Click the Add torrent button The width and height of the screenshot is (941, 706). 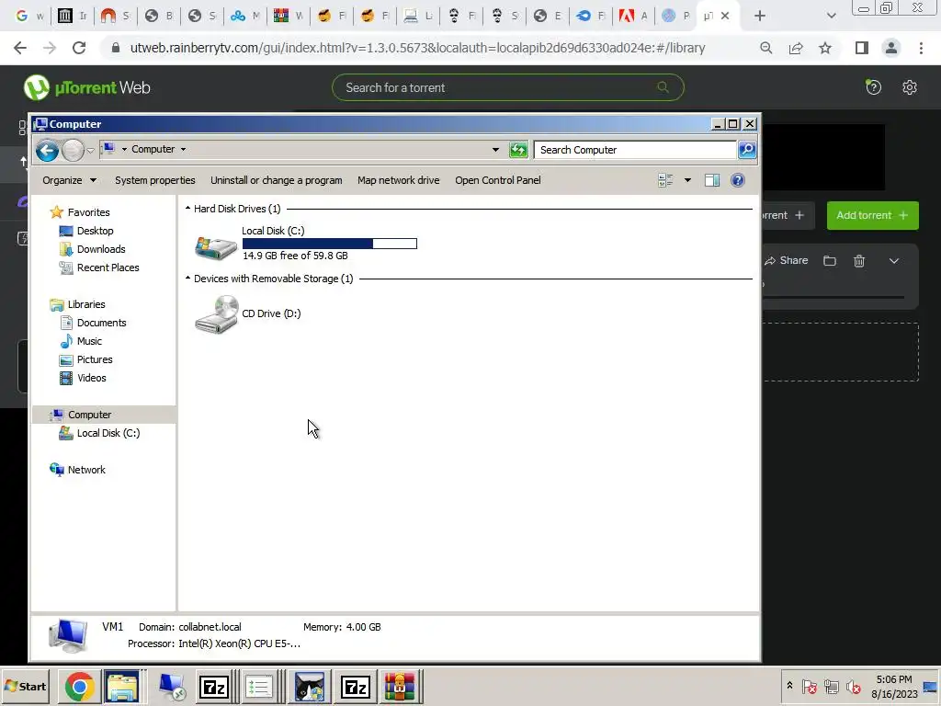(x=873, y=215)
